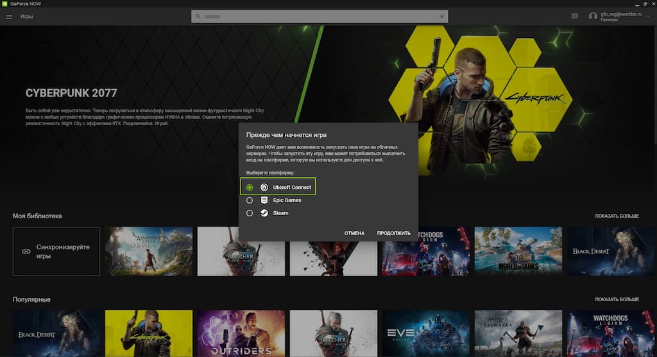Open EVE Online game tile
The height and width of the screenshot is (357, 657).
426,333
